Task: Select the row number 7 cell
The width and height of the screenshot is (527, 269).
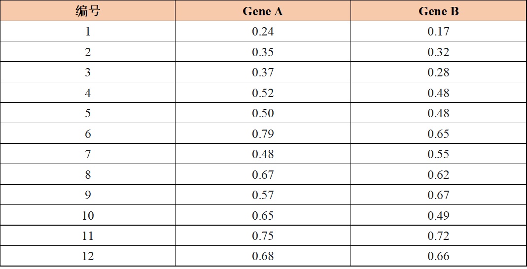Action: tap(88, 154)
